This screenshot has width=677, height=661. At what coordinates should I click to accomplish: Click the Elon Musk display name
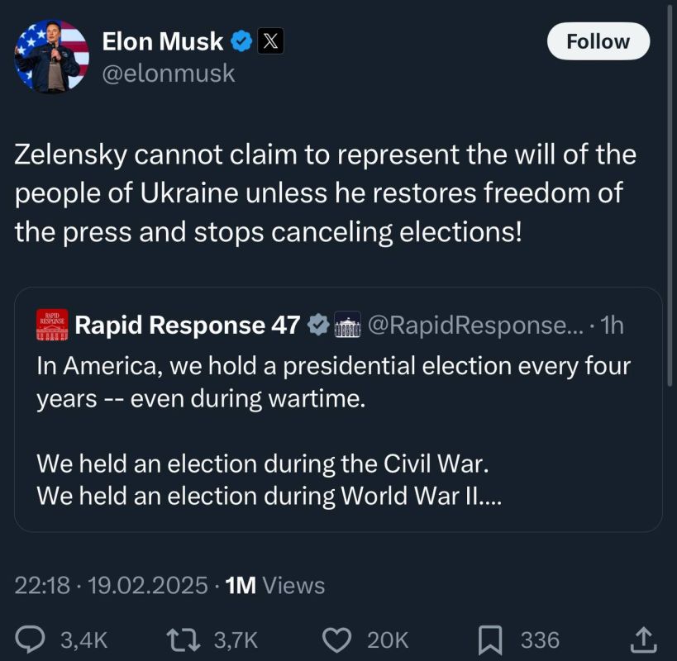click(x=162, y=41)
